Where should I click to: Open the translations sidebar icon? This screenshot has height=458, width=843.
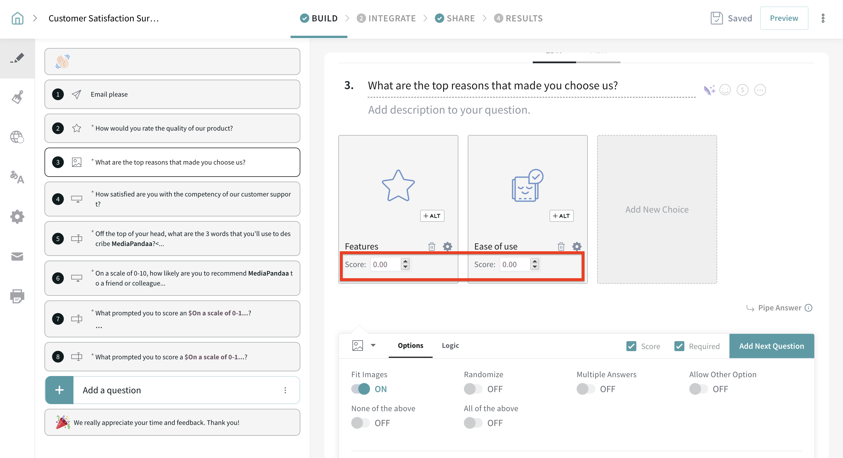pos(17,177)
